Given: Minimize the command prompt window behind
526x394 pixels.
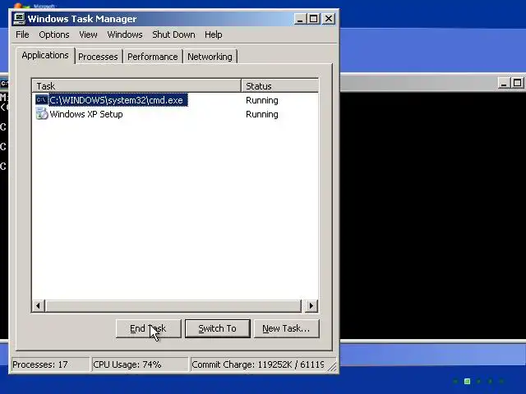Looking at the screenshot, I should (503, 83).
